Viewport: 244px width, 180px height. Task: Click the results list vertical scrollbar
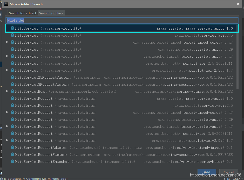click(x=237, y=57)
